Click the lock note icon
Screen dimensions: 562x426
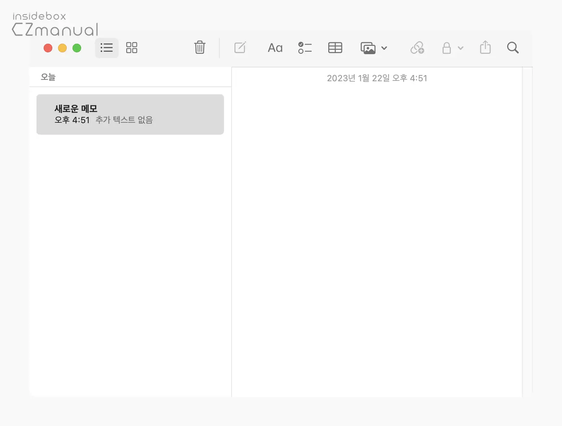tap(447, 48)
